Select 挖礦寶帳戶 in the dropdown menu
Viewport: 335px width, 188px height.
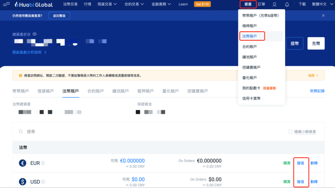pyautogui.click(x=261, y=67)
